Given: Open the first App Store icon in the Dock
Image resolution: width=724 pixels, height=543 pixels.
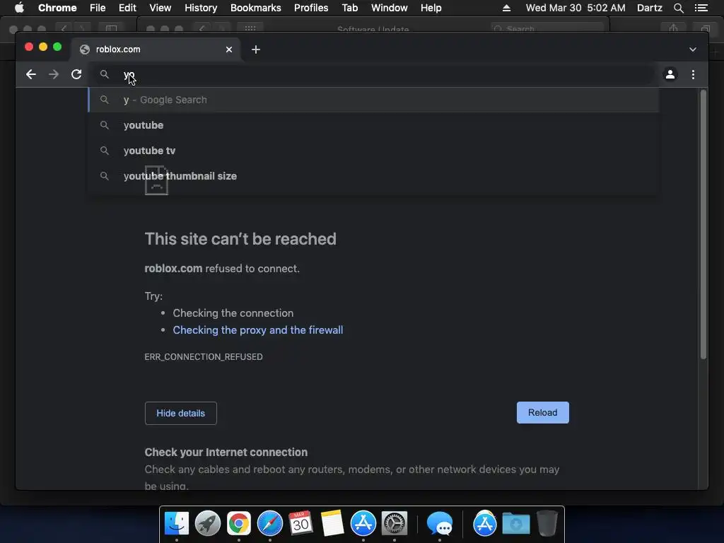Looking at the screenshot, I should pyautogui.click(x=363, y=523).
